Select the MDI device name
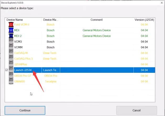The image size is (165, 116). pyautogui.click(x=17, y=30)
